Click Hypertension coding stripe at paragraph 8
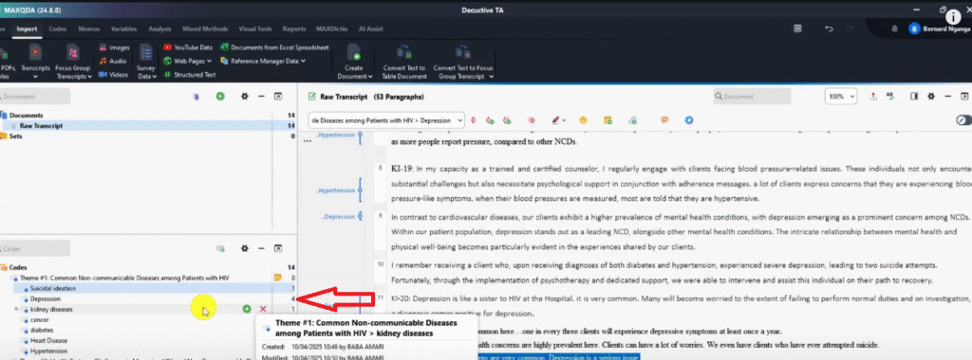This screenshot has height=360, width=972. [x=361, y=191]
